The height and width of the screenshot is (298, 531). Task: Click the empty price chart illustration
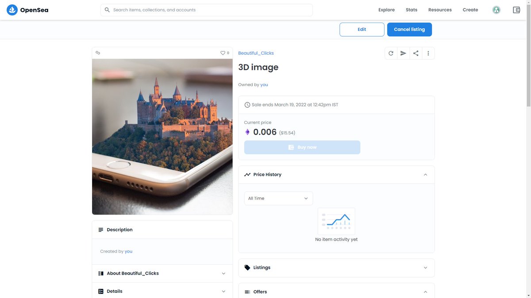pos(336,221)
